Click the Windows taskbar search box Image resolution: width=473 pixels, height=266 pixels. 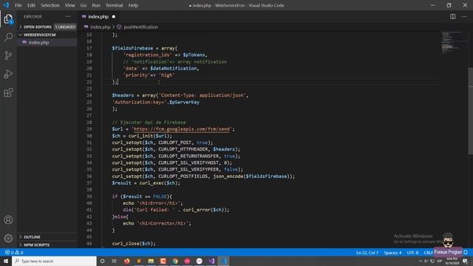54,261
